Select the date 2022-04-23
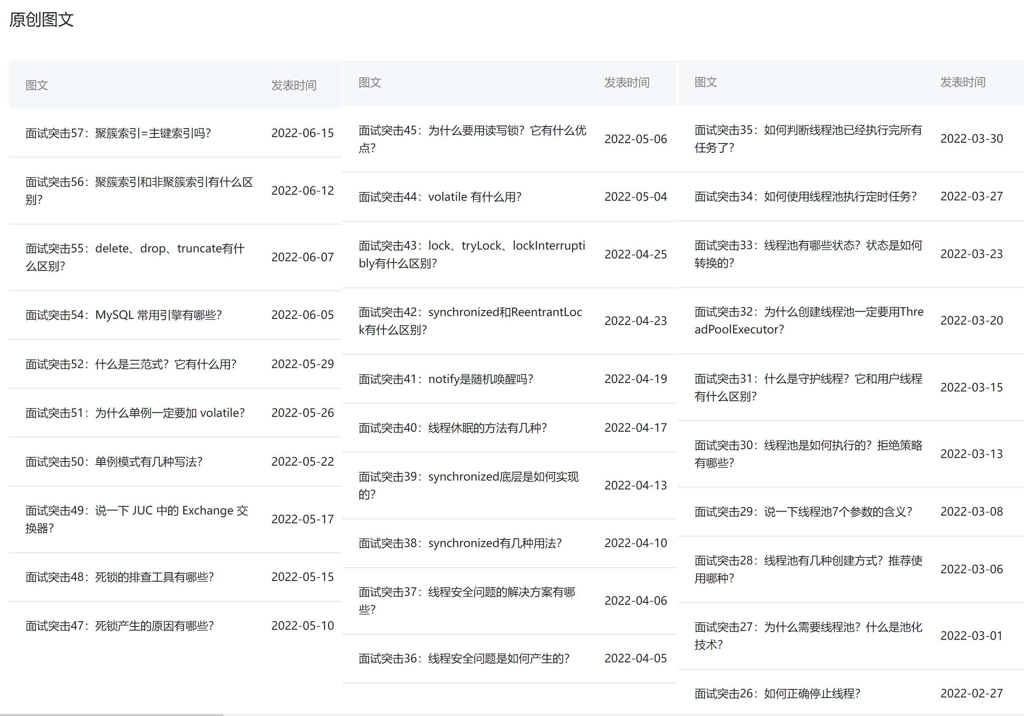 point(636,321)
